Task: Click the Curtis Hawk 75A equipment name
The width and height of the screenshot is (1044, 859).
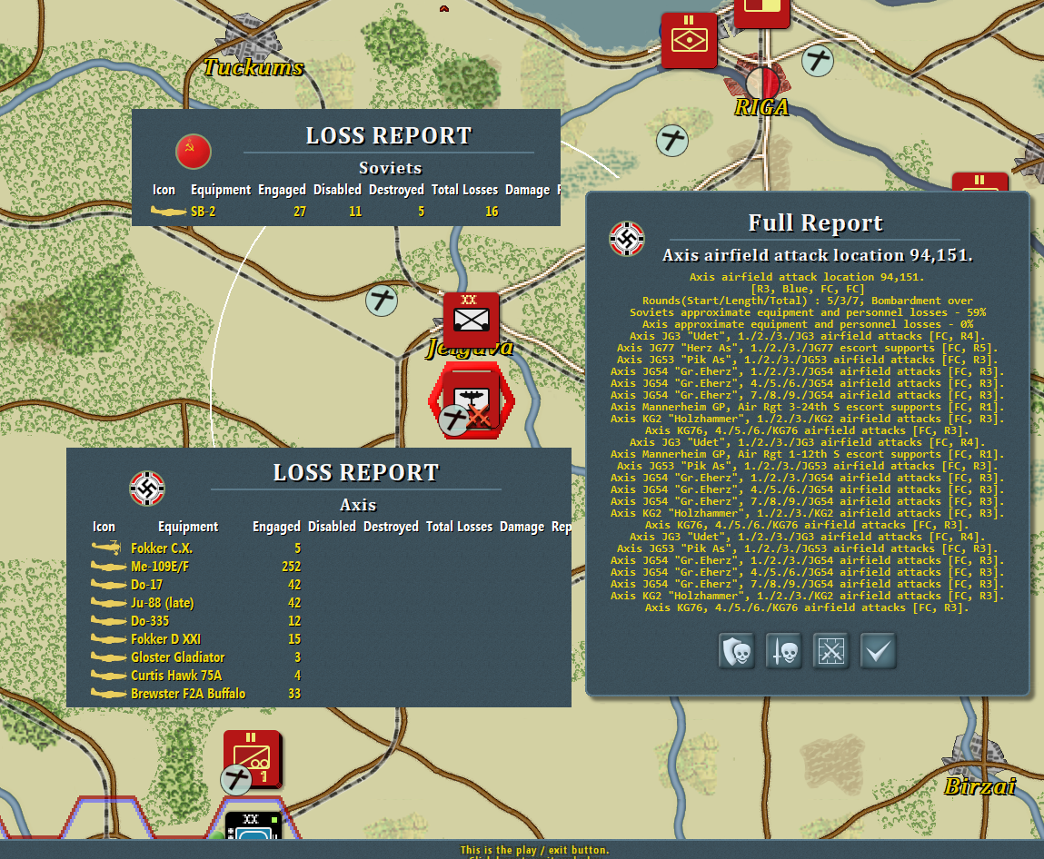Action: tap(176, 676)
